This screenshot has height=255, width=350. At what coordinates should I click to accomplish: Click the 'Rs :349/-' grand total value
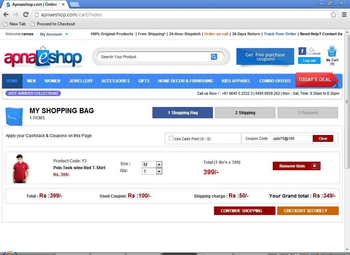324,196
